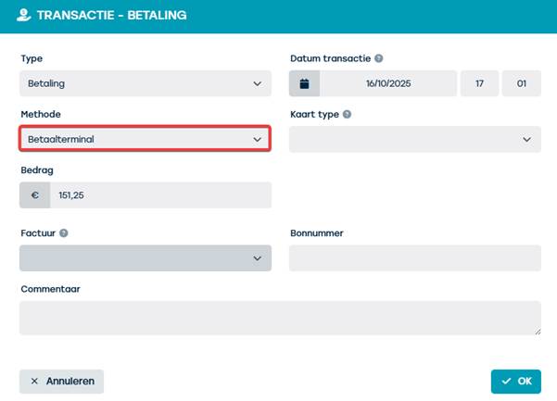Expand the Factuur dropdown
The width and height of the screenshot is (557, 401).
[145, 258]
